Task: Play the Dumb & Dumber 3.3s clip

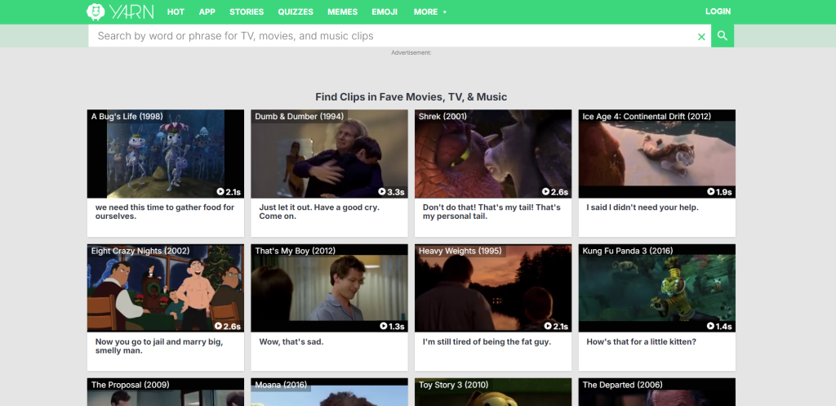Action: point(392,192)
